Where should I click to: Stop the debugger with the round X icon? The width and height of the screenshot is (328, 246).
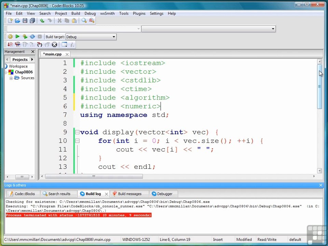pos(54,44)
